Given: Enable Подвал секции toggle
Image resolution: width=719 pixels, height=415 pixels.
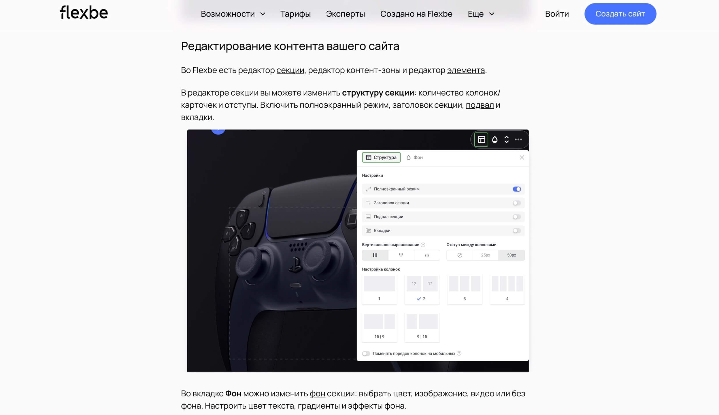Looking at the screenshot, I should coord(517,217).
